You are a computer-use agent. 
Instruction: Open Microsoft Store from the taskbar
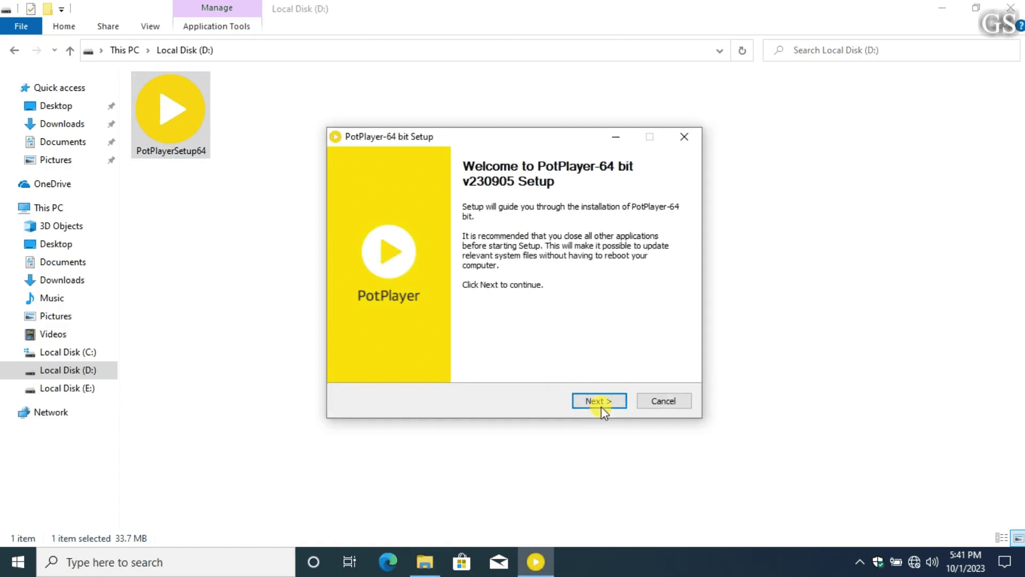(x=462, y=562)
